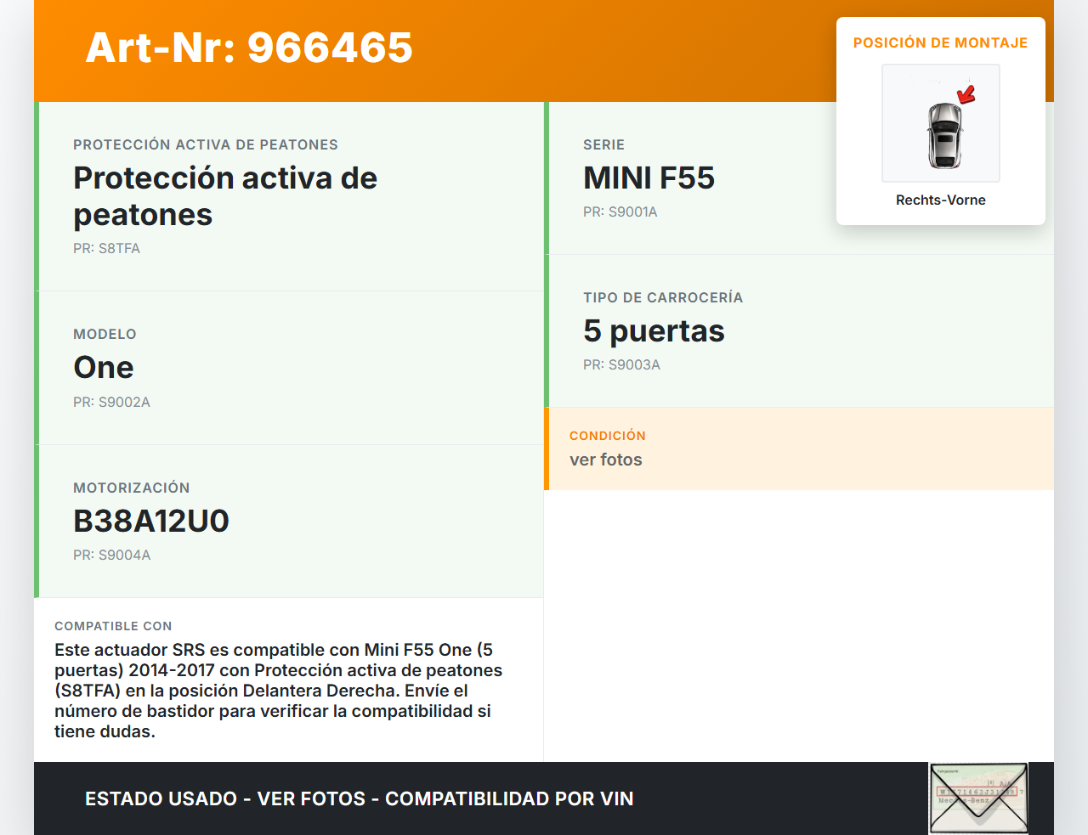Click the ver fotos condition text
1088x835 pixels.
coord(606,460)
